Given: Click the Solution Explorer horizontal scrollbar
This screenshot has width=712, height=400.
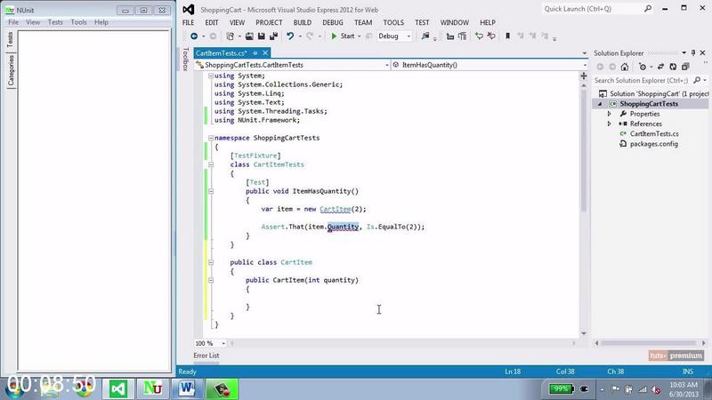Looking at the screenshot, I should pyautogui.click(x=650, y=343).
